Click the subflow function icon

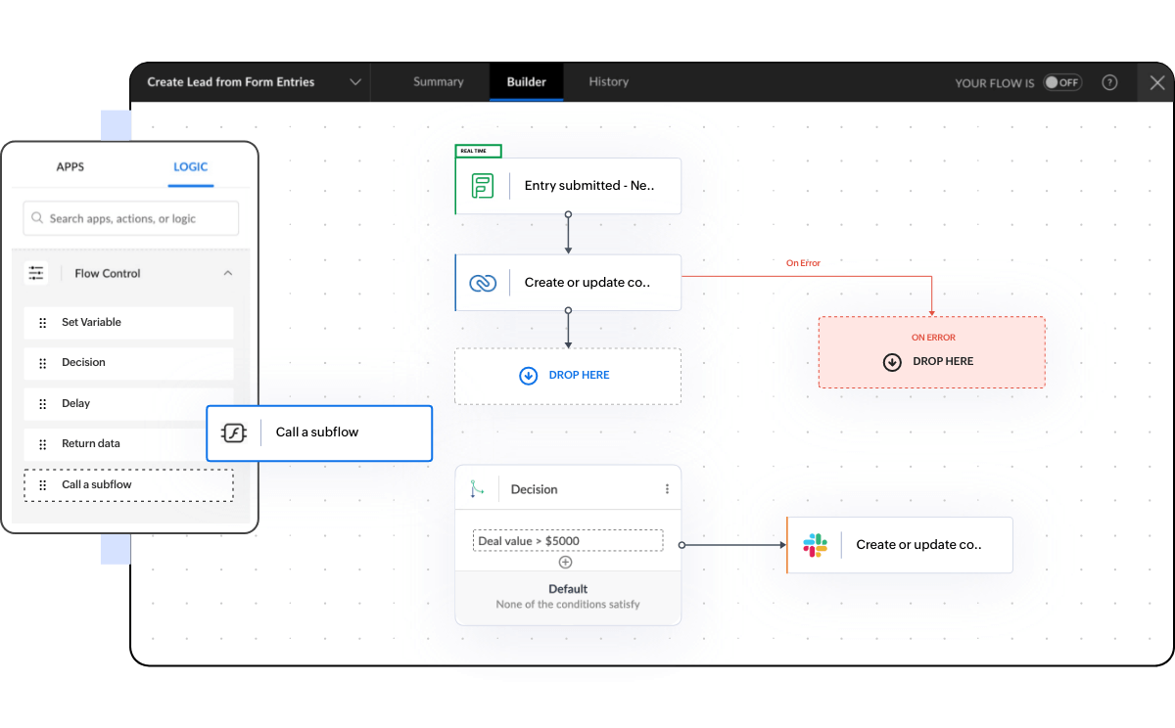(x=233, y=432)
